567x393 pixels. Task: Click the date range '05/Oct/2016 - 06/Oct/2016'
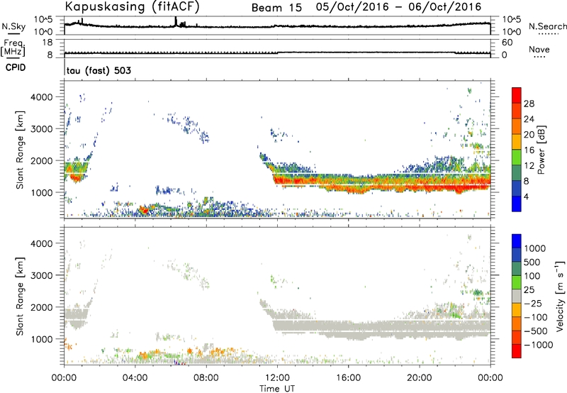click(x=398, y=7)
